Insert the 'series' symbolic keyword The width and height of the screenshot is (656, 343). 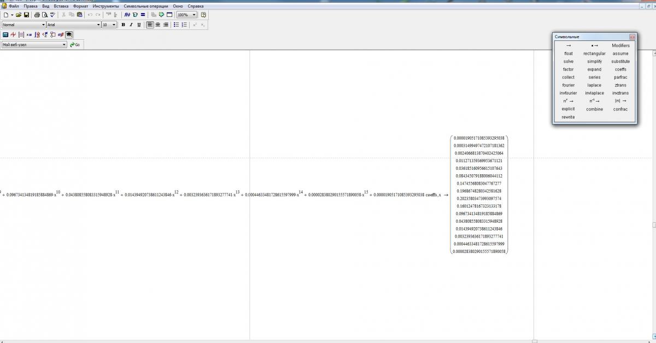[594, 77]
